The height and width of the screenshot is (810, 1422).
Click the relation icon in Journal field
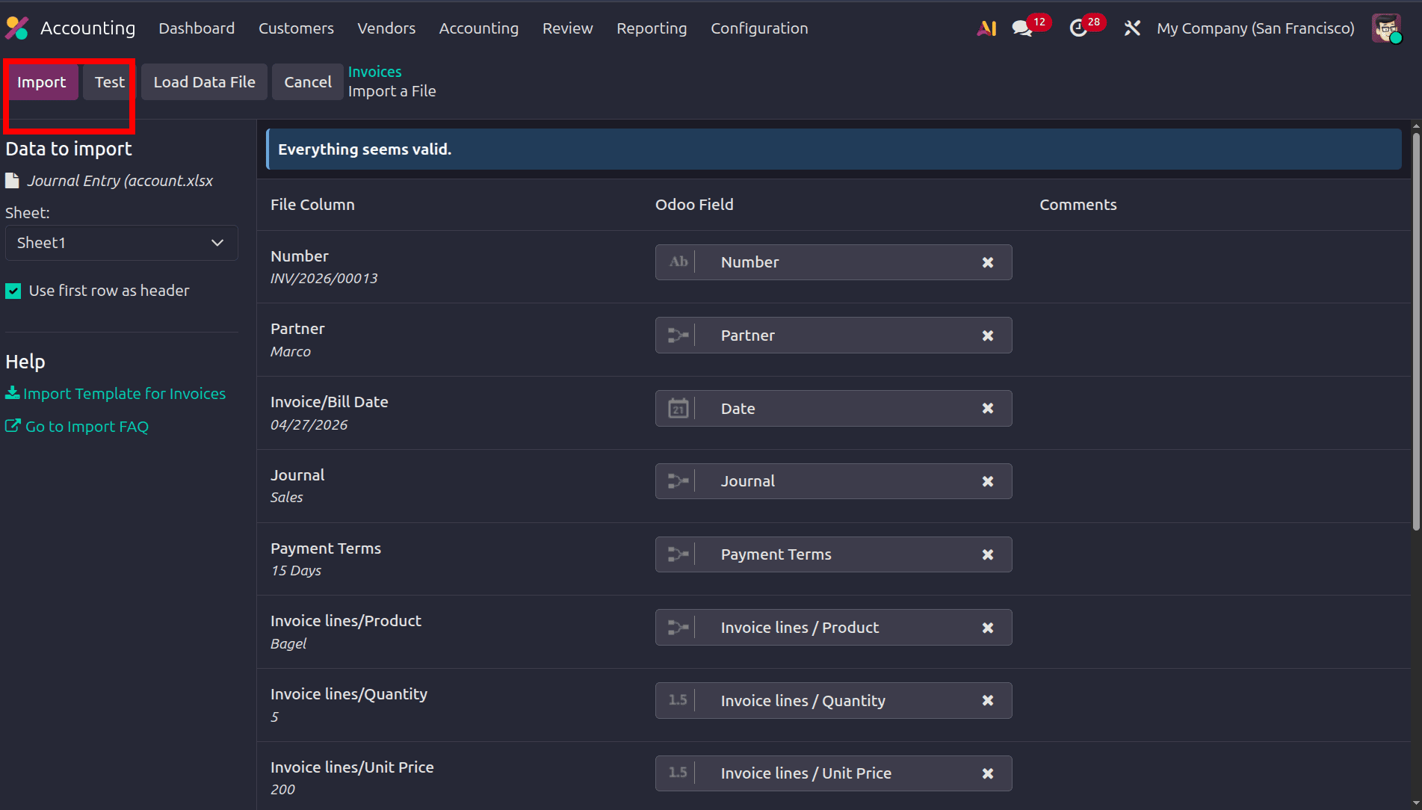678,481
